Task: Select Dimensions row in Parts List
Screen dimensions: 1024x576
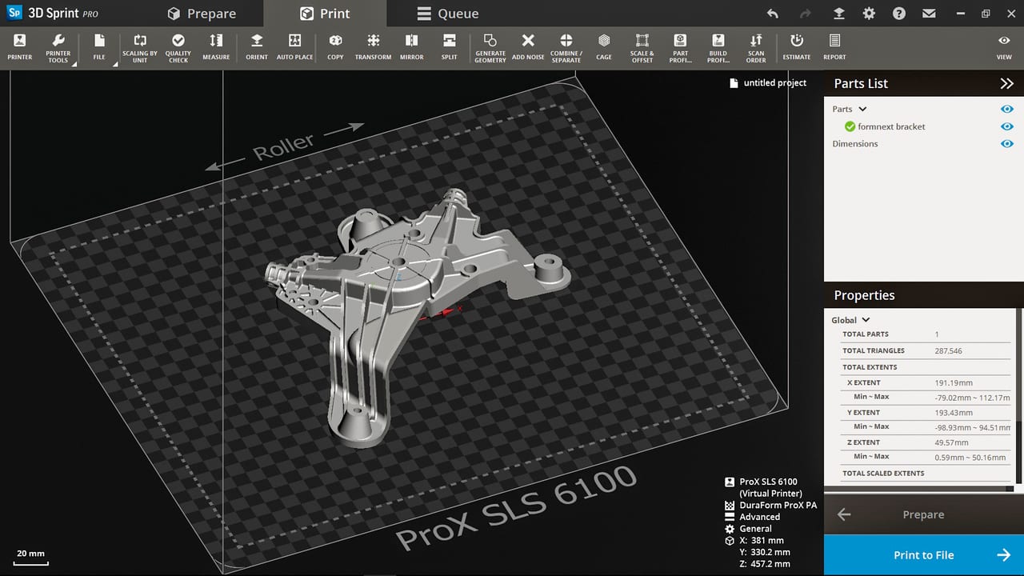Action: 855,144
